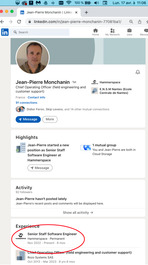This screenshot has width=148, height=265.
Task: View the 91 connections link
Action: point(26,103)
